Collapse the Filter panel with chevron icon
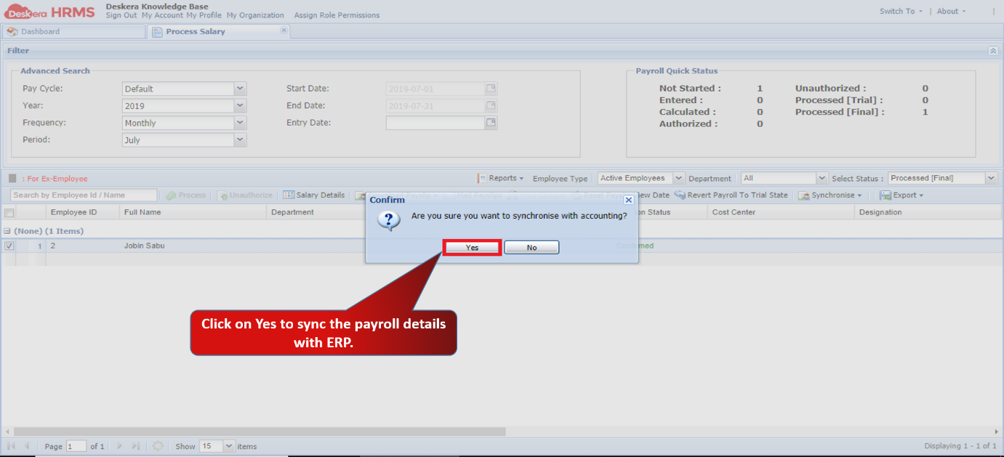The width and height of the screenshot is (1004, 457). (x=993, y=51)
